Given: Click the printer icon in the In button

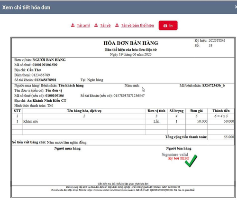Looking at the screenshot, I should tap(165, 26).
